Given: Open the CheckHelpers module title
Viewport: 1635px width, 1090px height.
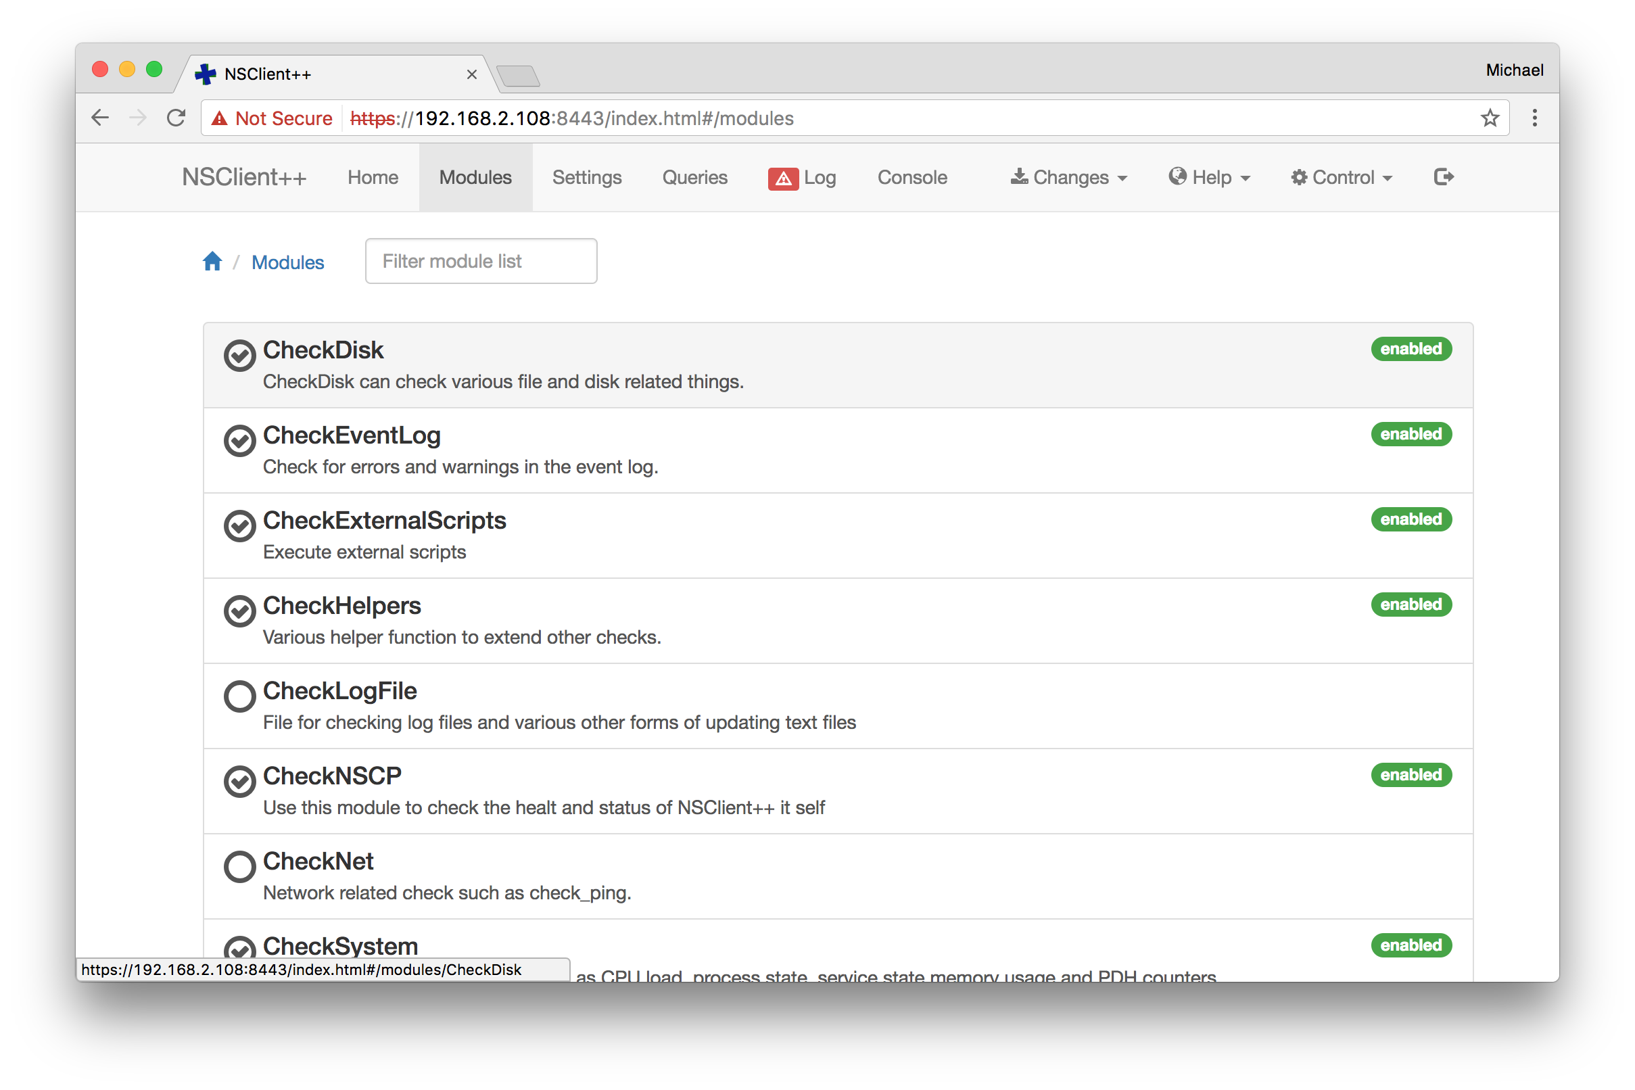Looking at the screenshot, I should click(x=342, y=606).
